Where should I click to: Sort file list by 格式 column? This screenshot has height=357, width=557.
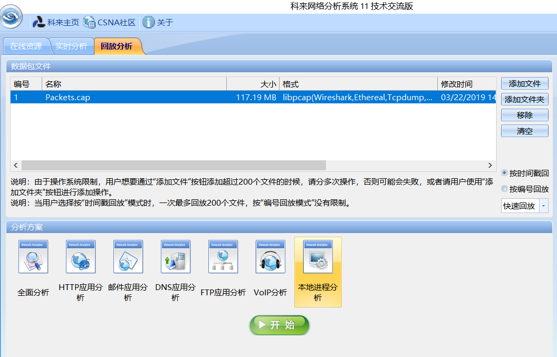[359, 84]
